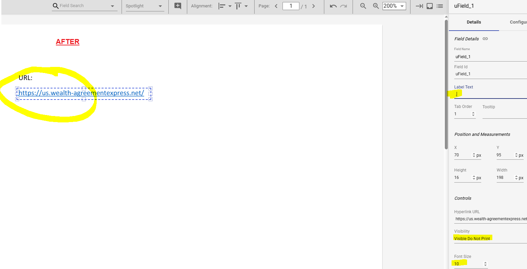Go to the previous page
The image size is (527, 269).
(276, 6)
